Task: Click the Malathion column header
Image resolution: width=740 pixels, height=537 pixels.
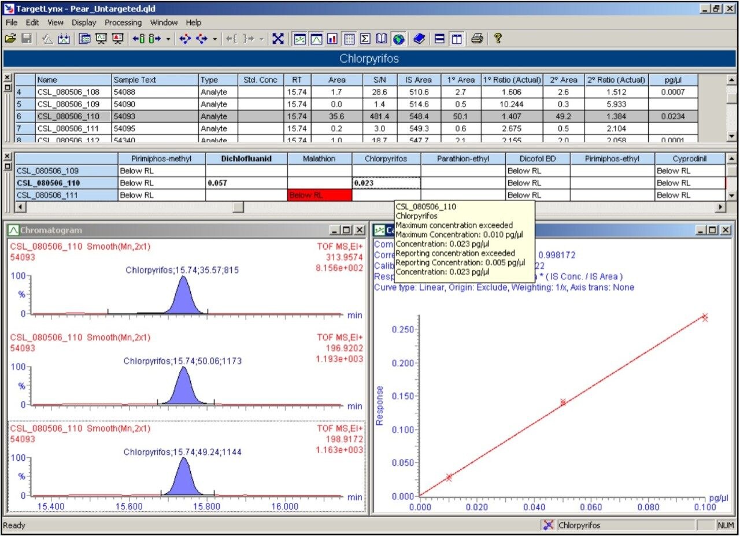Action: 320,158
